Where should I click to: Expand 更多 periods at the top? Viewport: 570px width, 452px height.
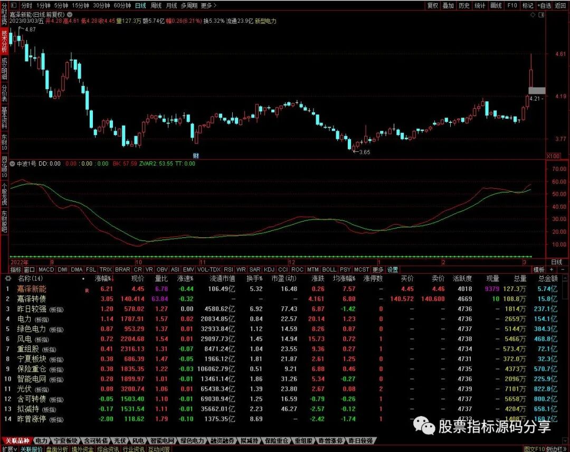(208, 5)
